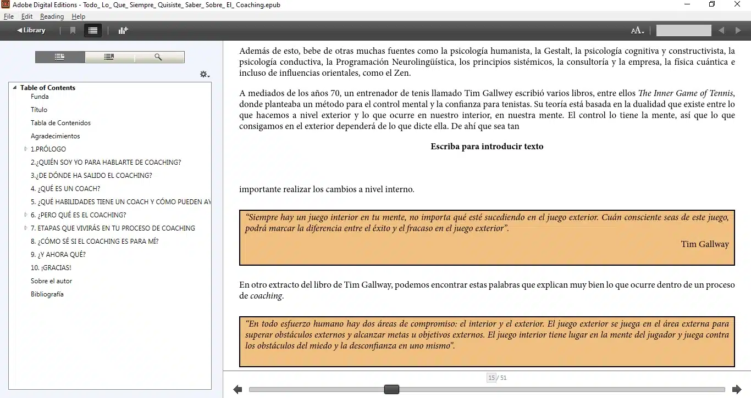Jump to Sobre el autor

(x=51, y=281)
